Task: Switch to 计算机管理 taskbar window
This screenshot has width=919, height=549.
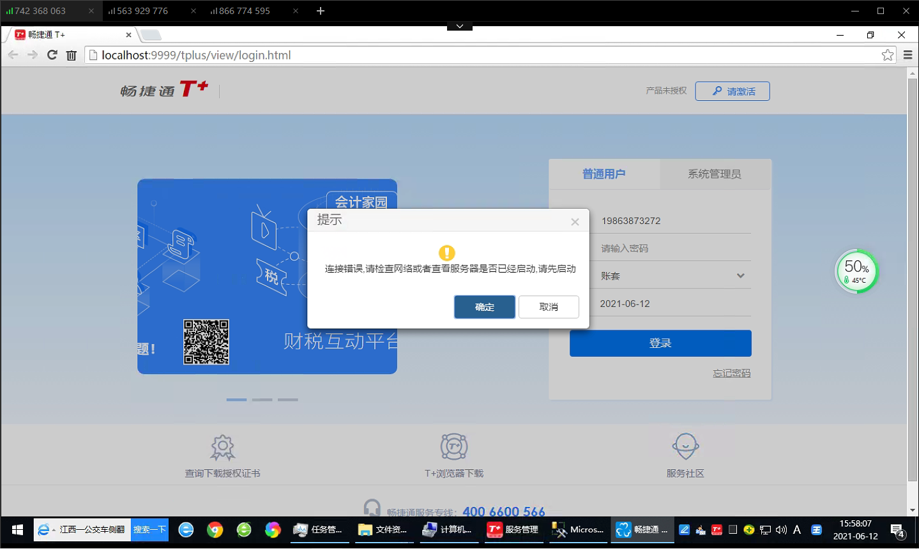Action: pos(448,530)
